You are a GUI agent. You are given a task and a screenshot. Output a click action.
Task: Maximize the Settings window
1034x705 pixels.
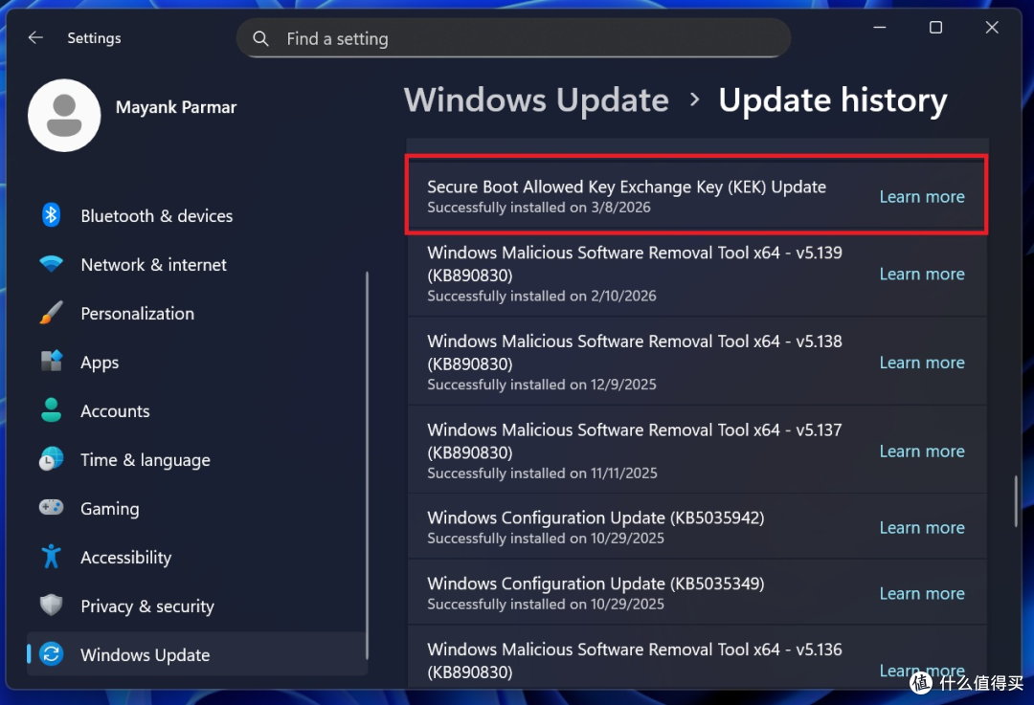point(935,28)
